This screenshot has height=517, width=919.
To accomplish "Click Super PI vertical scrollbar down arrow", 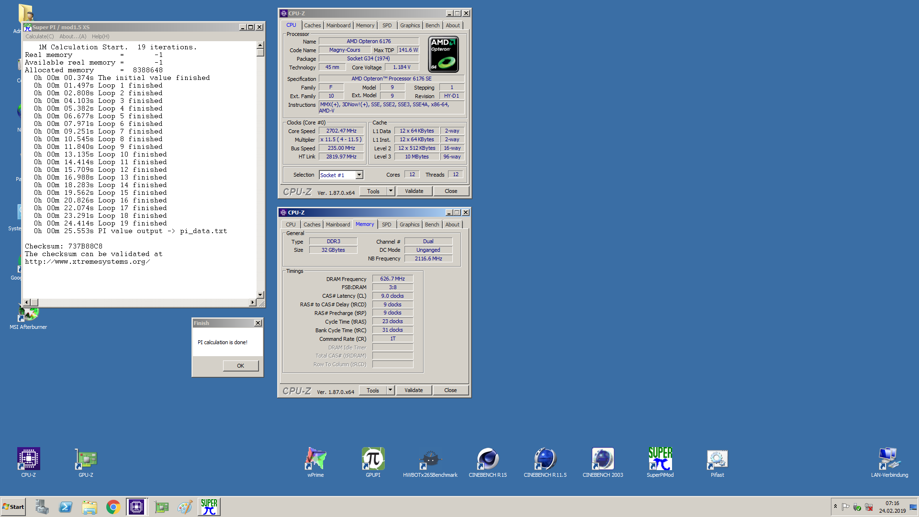I will click(260, 295).
